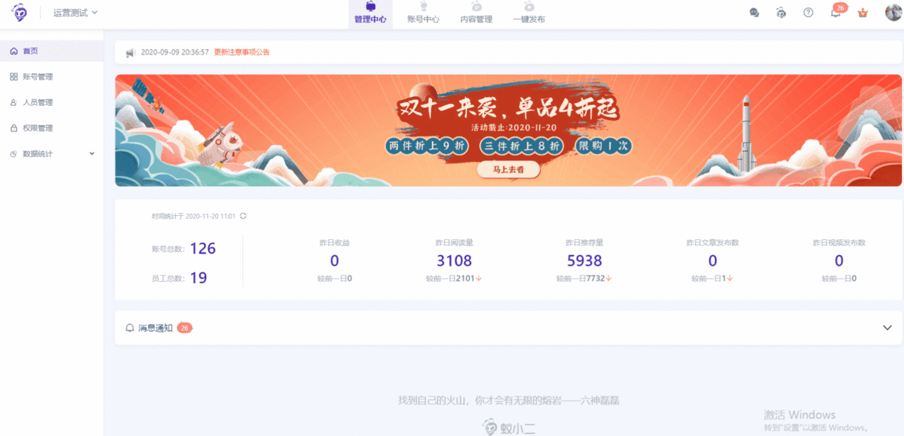Switch to the 管理中心 tab
904x436 pixels.
pos(370,13)
